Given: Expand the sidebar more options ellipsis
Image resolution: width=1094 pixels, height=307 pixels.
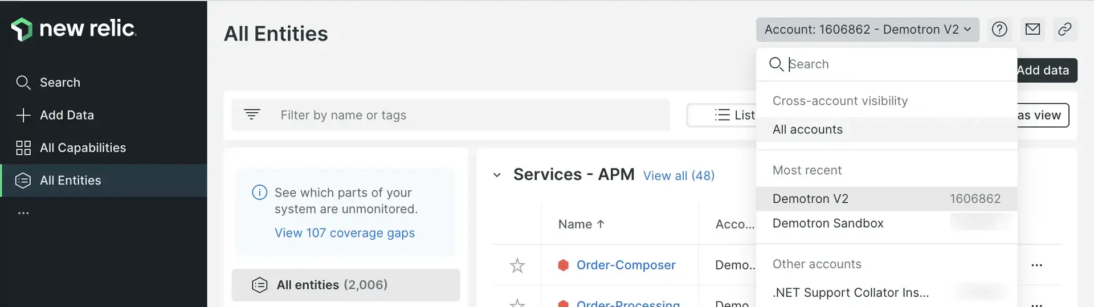Looking at the screenshot, I should coord(23,213).
